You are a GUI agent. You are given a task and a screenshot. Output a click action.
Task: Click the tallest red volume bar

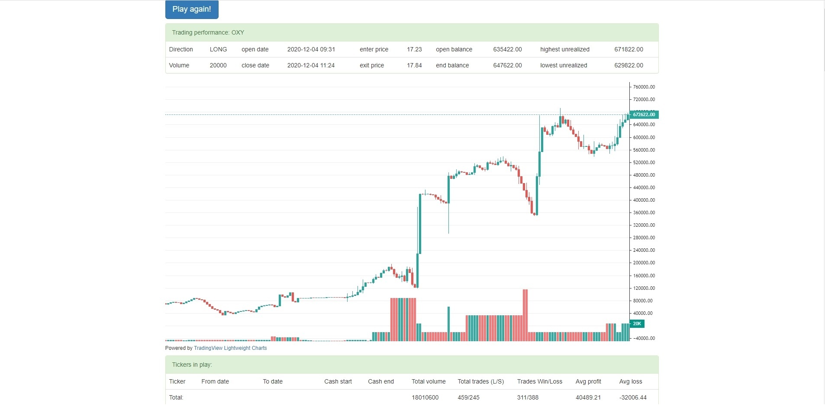point(525,315)
